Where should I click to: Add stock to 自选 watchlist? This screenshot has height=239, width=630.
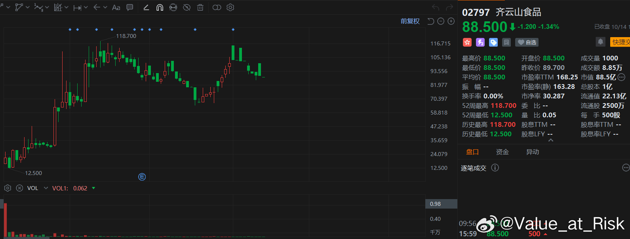[x=527, y=42]
